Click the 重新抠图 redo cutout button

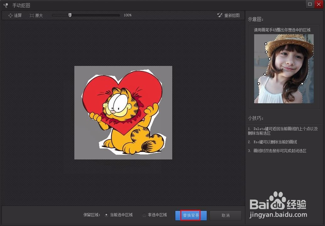point(228,15)
